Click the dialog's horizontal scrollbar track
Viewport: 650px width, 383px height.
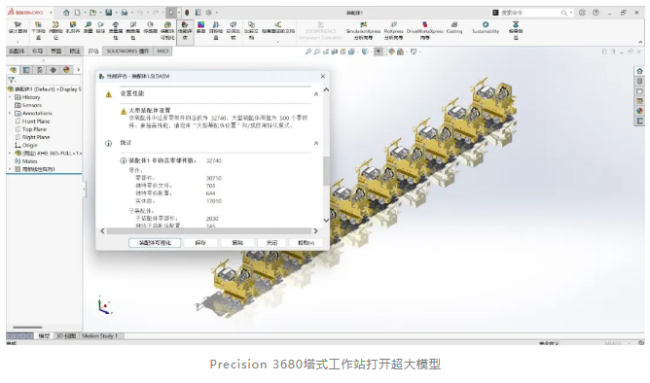click(x=209, y=231)
